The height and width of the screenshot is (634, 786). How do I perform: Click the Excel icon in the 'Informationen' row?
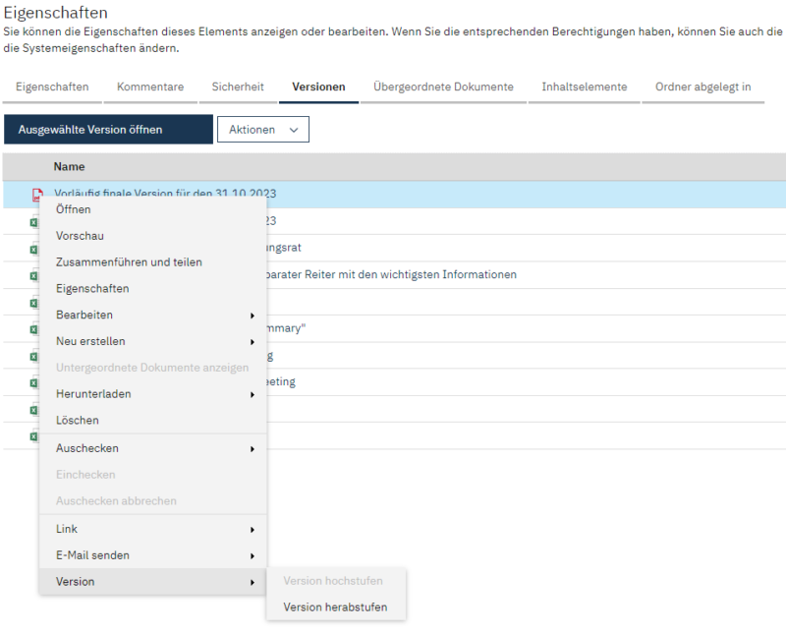pos(33,275)
